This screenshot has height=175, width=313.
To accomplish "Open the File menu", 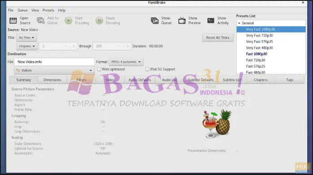I will [11, 10].
